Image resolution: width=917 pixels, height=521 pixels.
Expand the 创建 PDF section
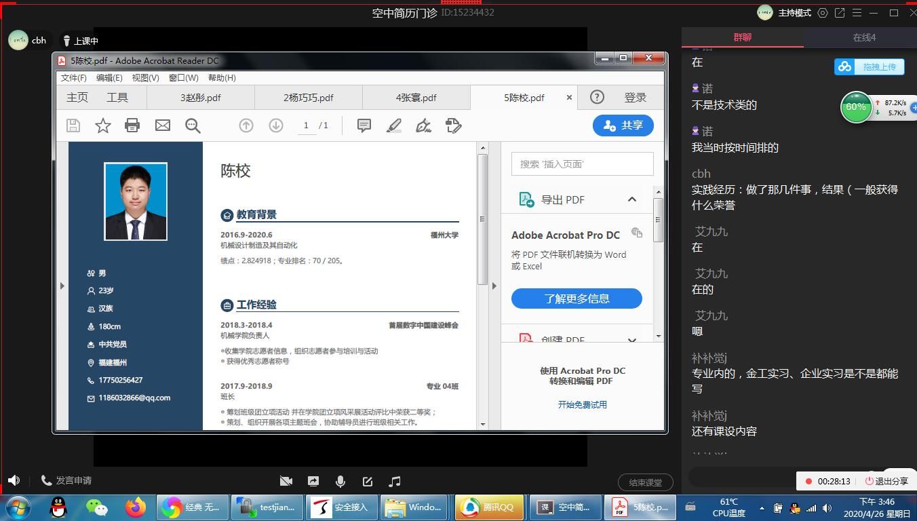(x=631, y=340)
